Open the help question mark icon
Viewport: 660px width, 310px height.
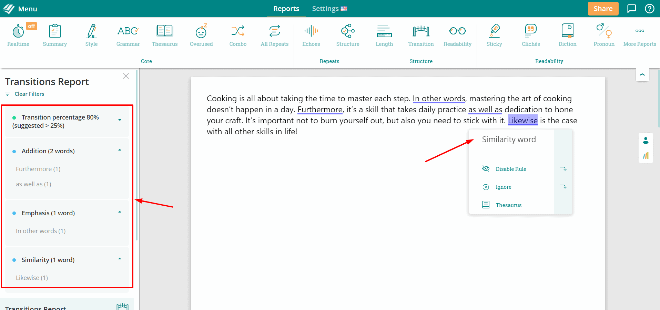pos(650,9)
